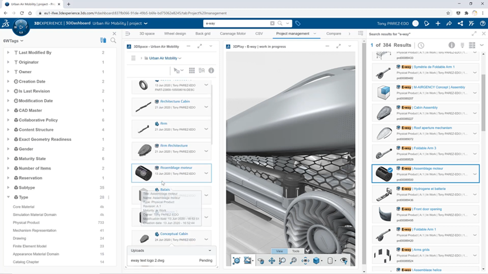Click the recent history clock icon
This screenshot has height=274, width=488.
pyautogui.click(x=421, y=45)
